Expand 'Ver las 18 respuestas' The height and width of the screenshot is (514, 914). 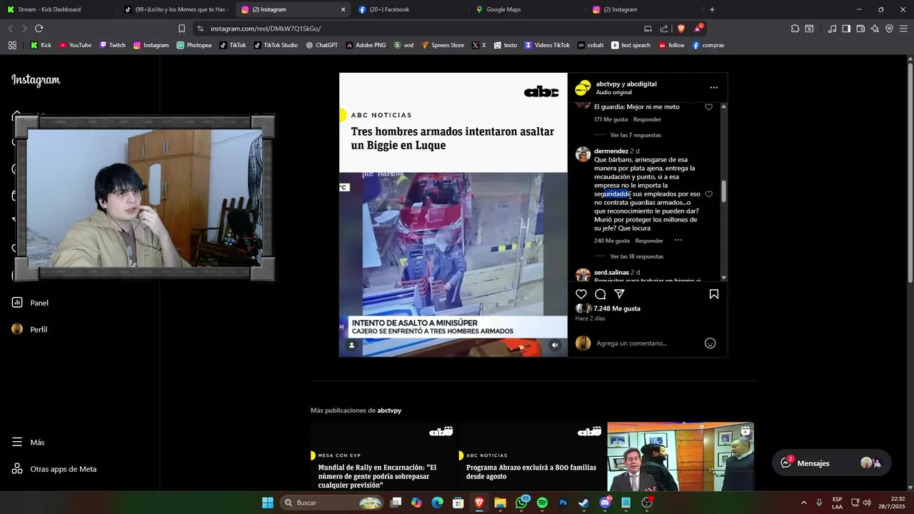tap(637, 256)
